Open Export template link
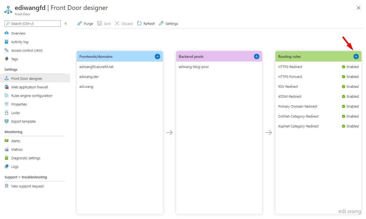Image resolution: width=366 pixels, height=219 pixels. (x=23, y=121)
